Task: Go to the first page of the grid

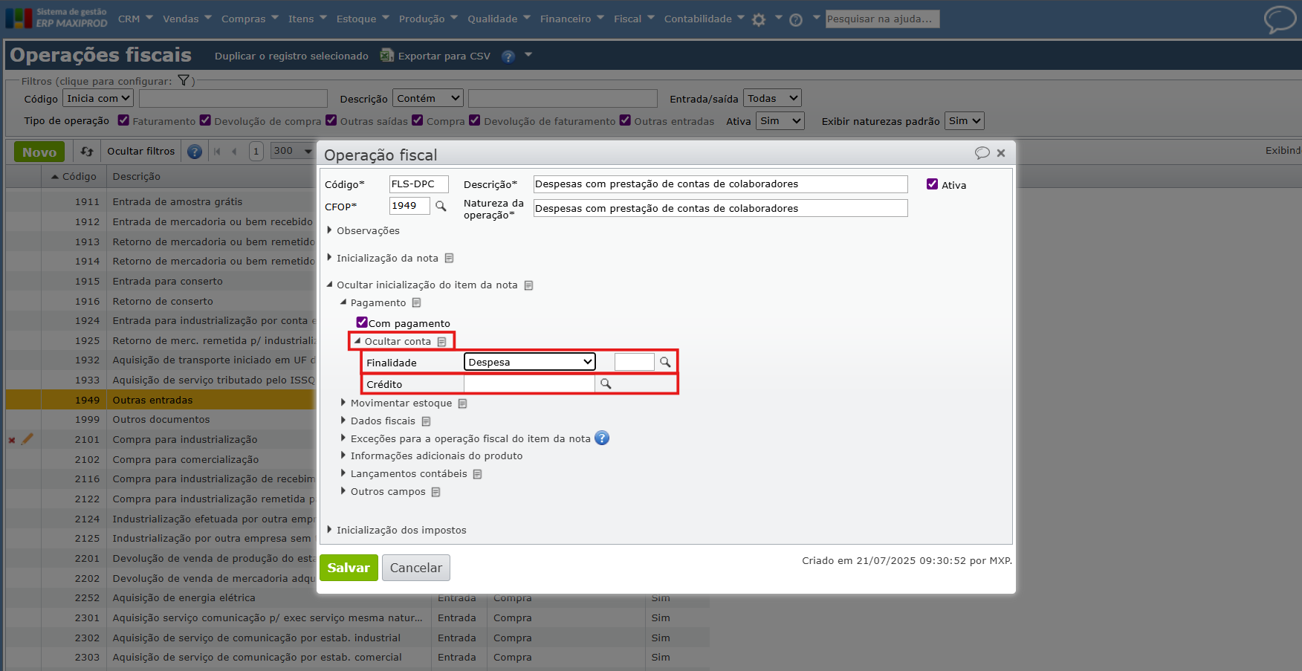Action: [217, 152]
